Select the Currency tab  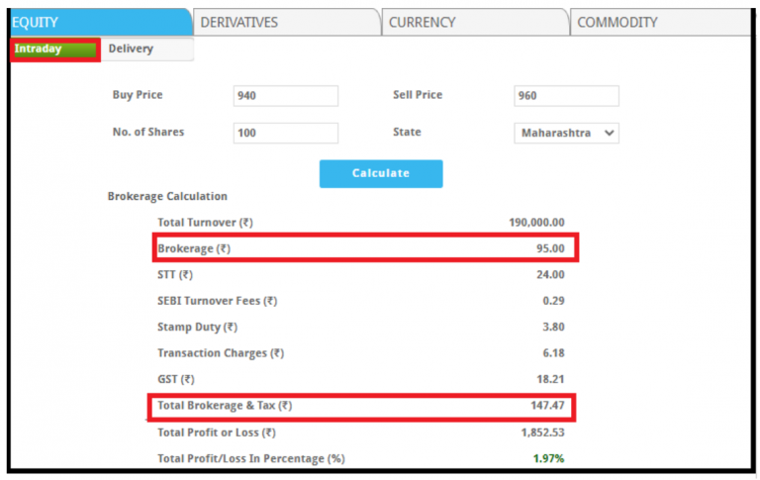click(473, 22)
